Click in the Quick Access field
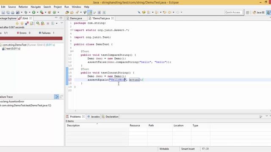This screenshot has height=152, width=271. (233, 12)
